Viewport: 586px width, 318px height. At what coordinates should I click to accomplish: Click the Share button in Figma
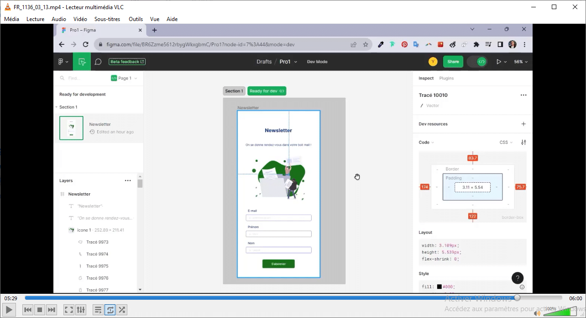coord(453,62)
